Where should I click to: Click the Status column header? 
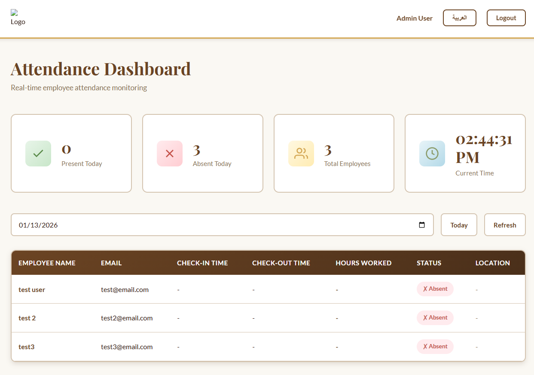(x=429, y=263)
